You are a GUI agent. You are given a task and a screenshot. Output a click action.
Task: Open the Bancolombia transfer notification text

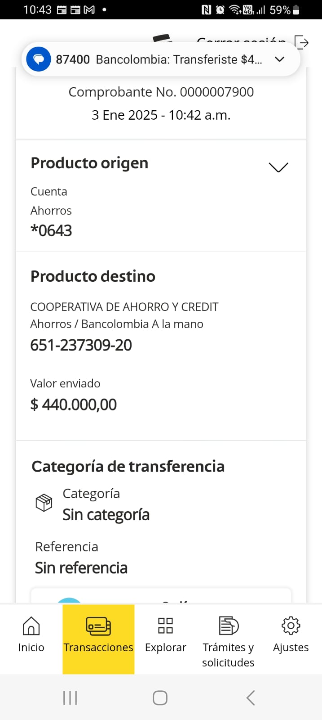179,59
